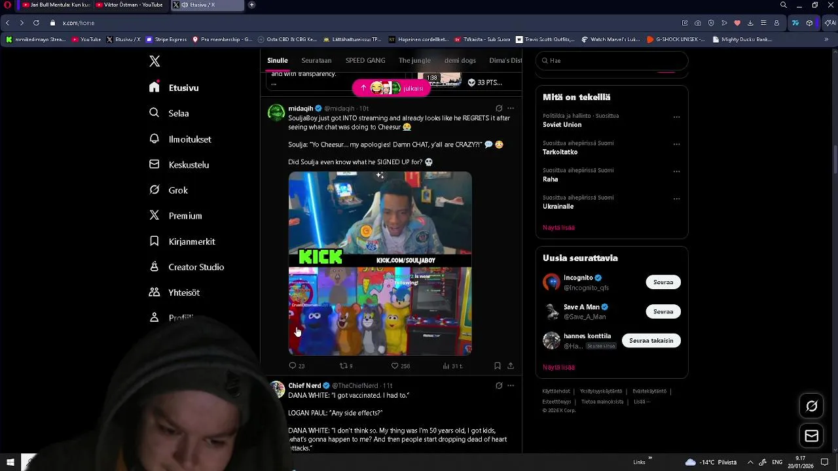View analytics of midaqih's post
838x471 pixels.
(x=452, y=366)
